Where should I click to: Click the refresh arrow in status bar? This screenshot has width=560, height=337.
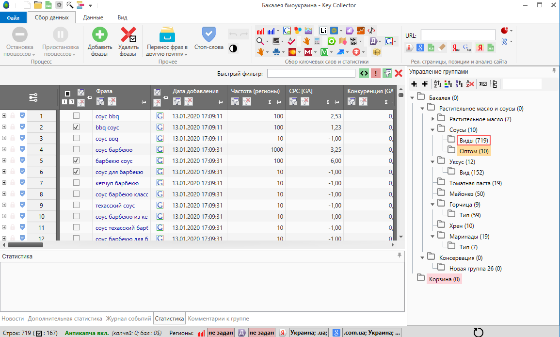[478, 332]
